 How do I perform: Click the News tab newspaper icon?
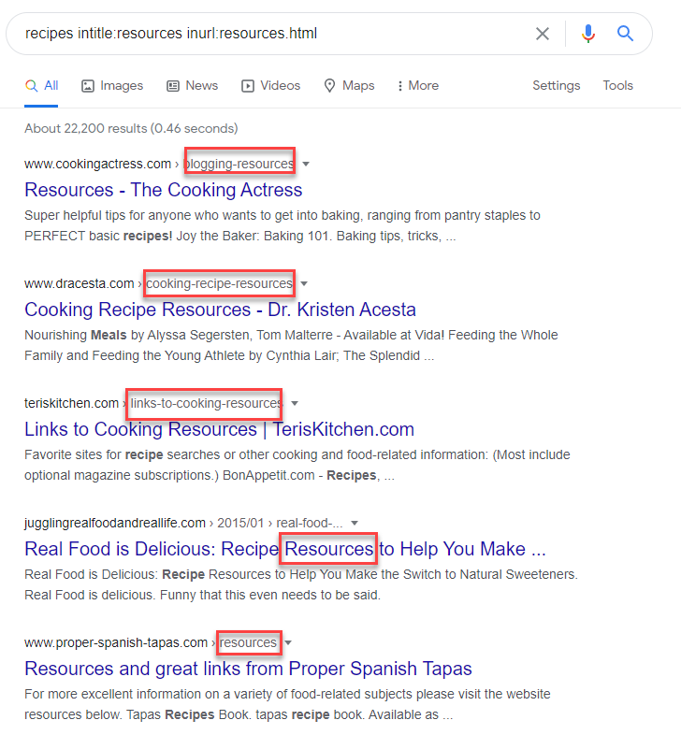coord(172,86)
